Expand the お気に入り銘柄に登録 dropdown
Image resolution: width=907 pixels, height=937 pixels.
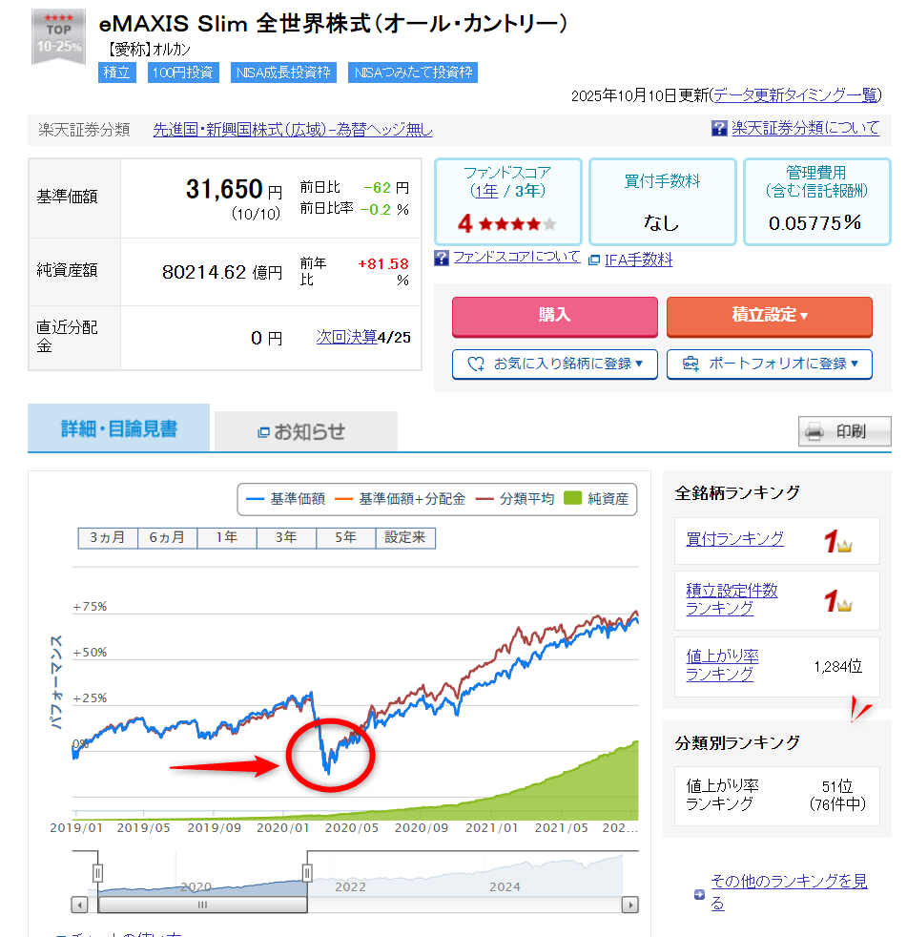pos(554,364)
